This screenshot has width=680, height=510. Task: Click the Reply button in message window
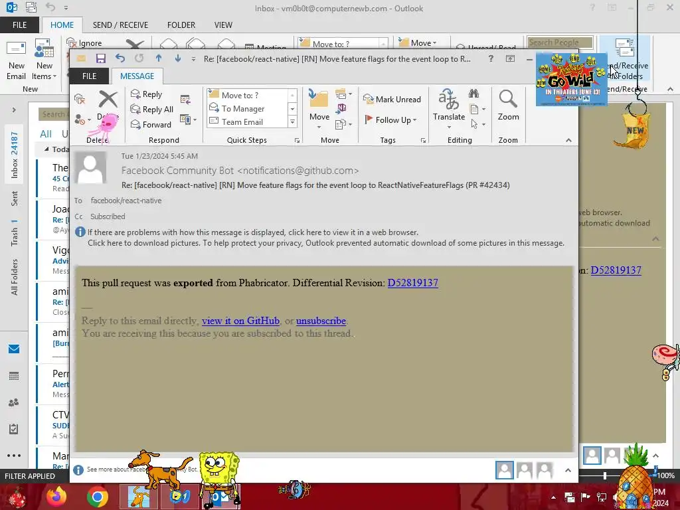click(x=147, y=94)
